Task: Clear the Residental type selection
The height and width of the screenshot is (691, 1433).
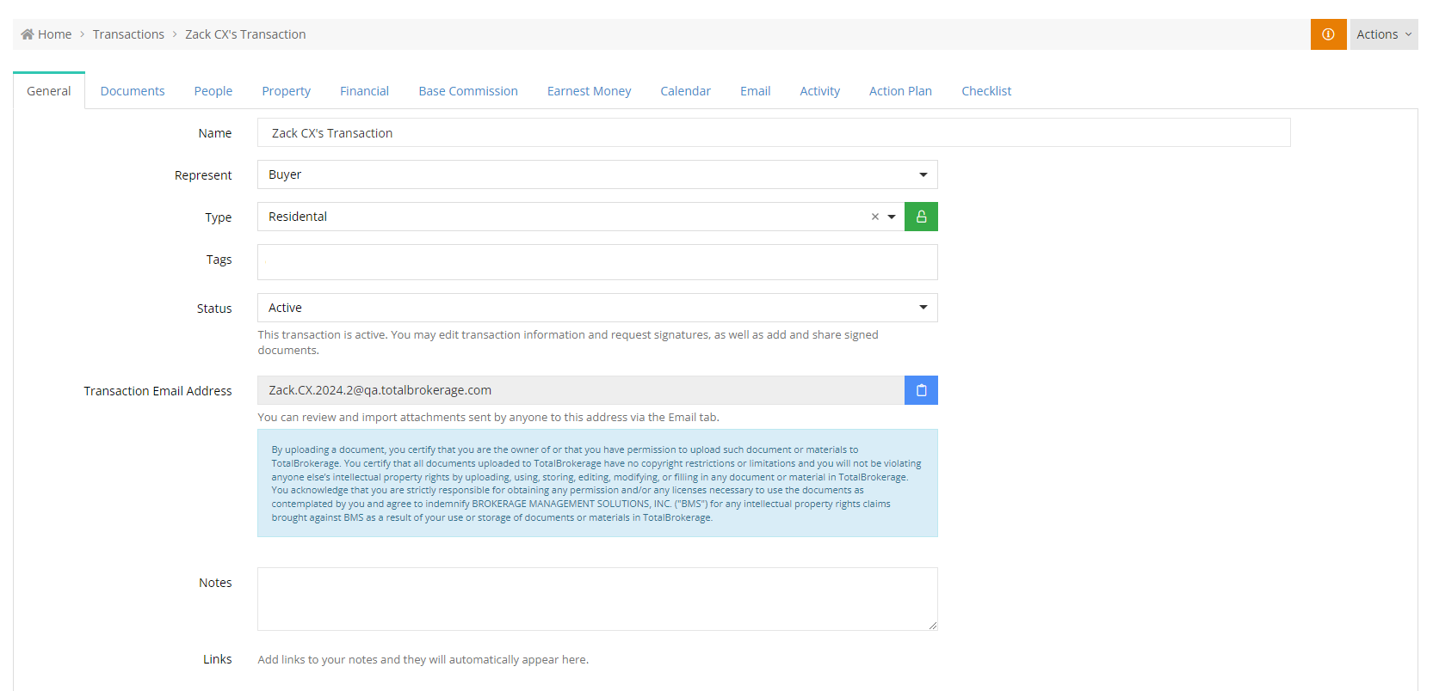Action: [x=875, y=217]
